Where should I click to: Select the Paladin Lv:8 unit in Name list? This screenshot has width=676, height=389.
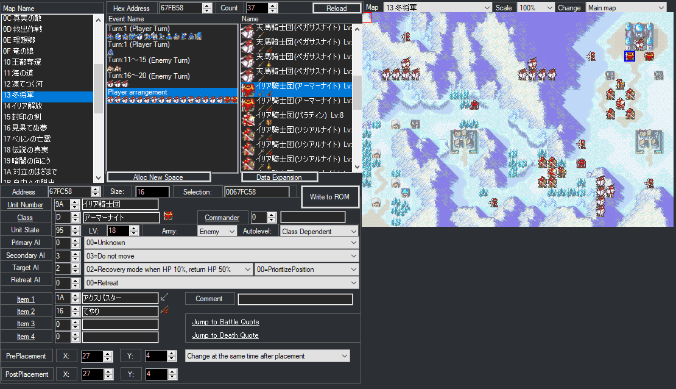(x=297, y=115)
